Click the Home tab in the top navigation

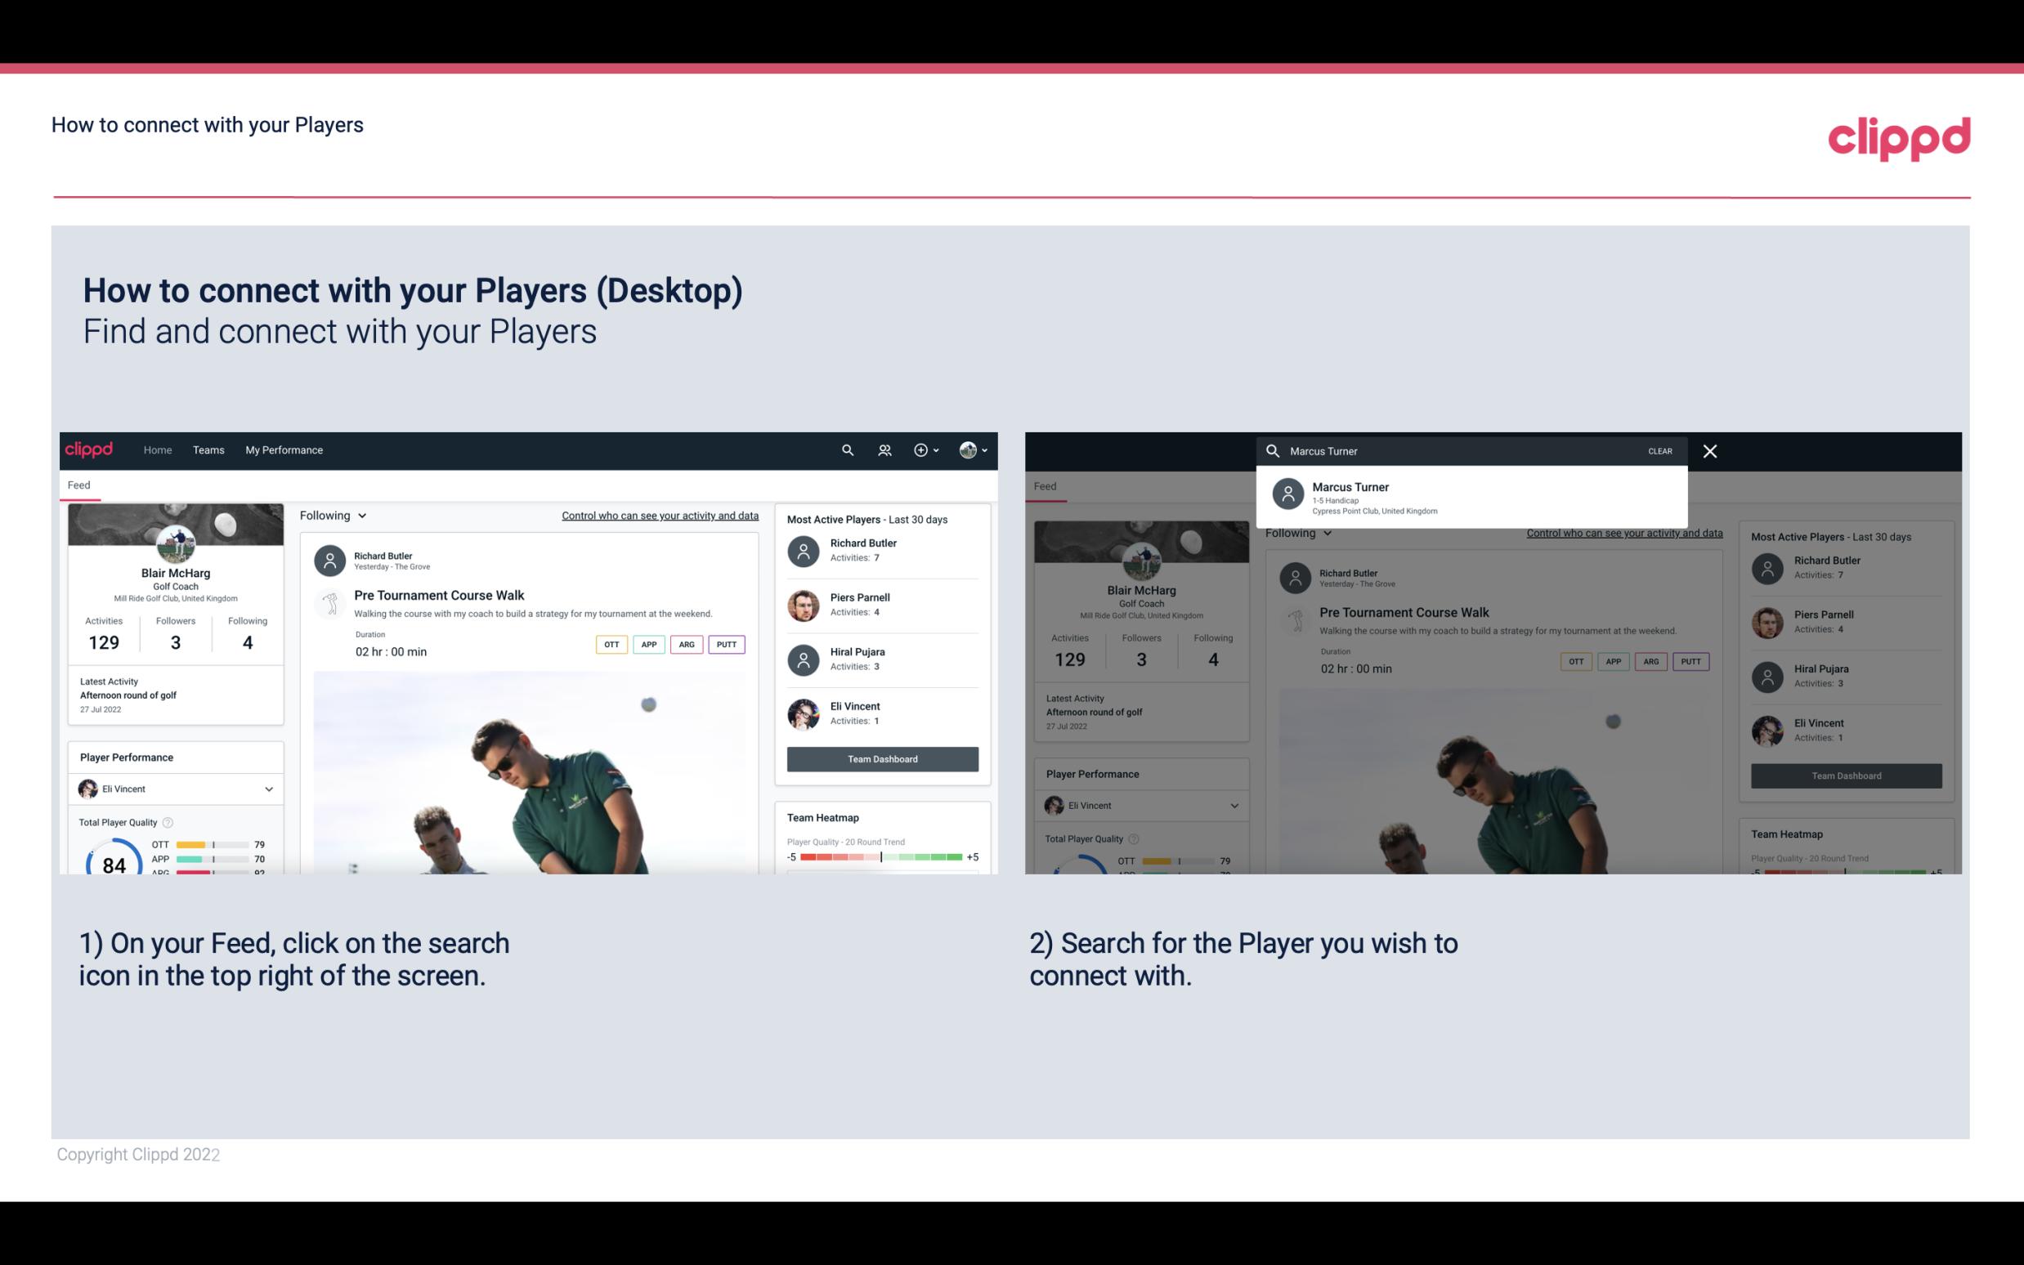(158, 449)
